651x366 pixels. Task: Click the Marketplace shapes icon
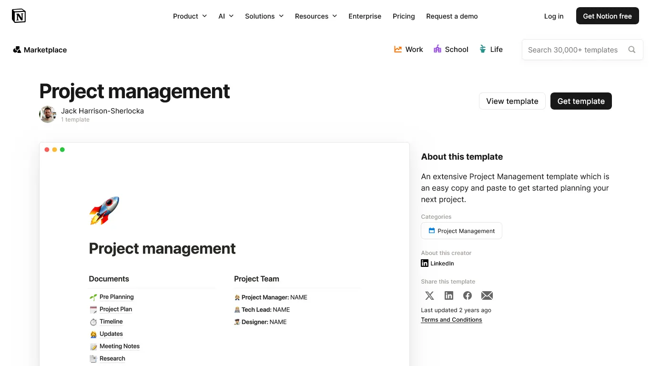tap(17, 50)
